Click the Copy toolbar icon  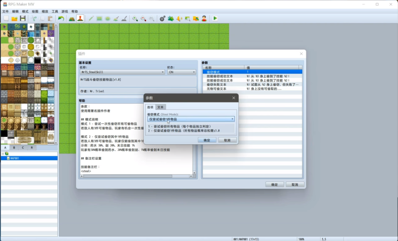point(42,18)
